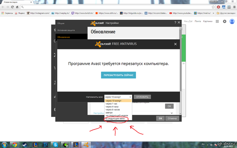The image size is (237, 148).
Task: Select the Обновление settings section
Action: [x=71, y=37]
